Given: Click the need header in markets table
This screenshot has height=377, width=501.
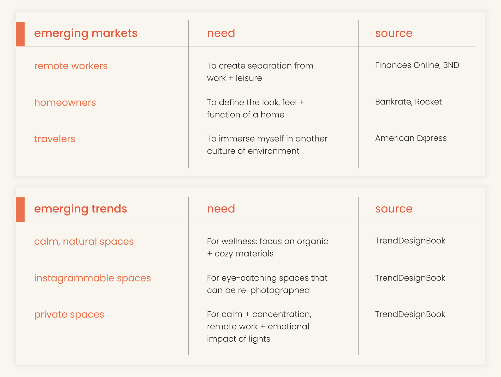Looking at the screenshot, I should pyautogui.click(x=221, y=33).
